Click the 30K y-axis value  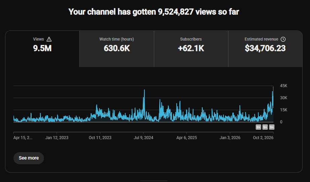pyautogui.click(x=283, y=98)
